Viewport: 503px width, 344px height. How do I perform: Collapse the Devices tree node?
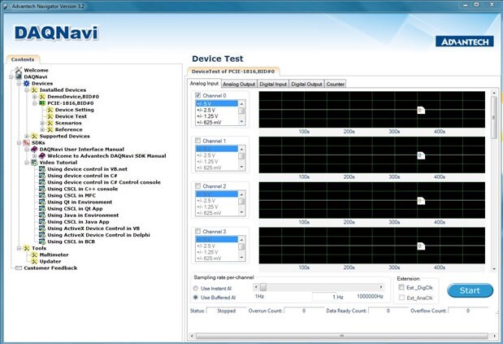pos(20,84)
